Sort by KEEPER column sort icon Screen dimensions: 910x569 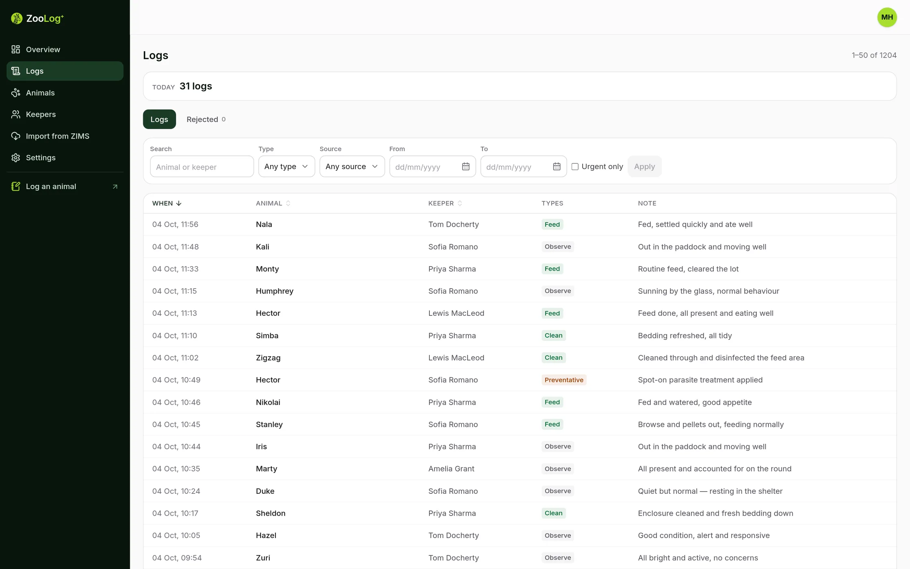pos(460,203)
